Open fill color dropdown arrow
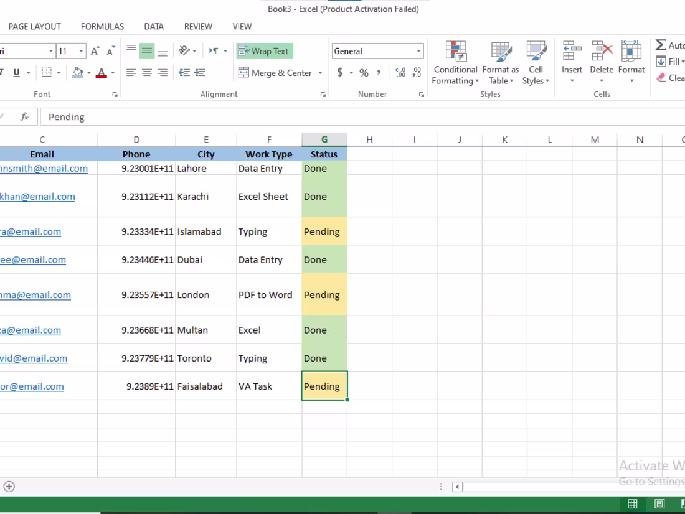 [x=88, y=73]
